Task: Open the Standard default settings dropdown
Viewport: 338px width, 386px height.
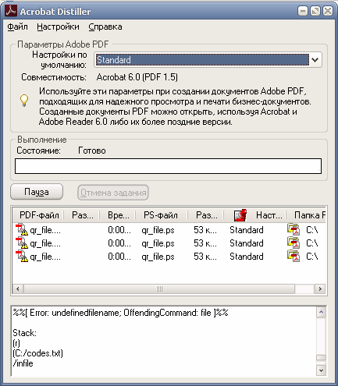Action: [x=208, y=60]
